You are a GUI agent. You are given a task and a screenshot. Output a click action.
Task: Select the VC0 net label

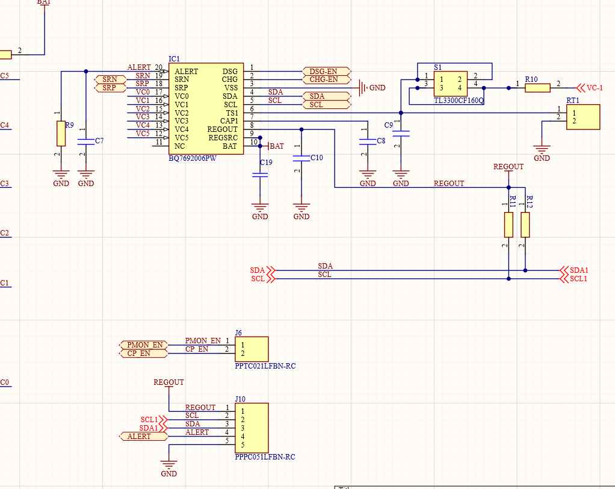point(143,92)
